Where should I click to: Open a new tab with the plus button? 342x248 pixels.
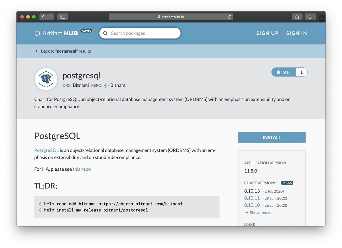(x=322, y=19)
